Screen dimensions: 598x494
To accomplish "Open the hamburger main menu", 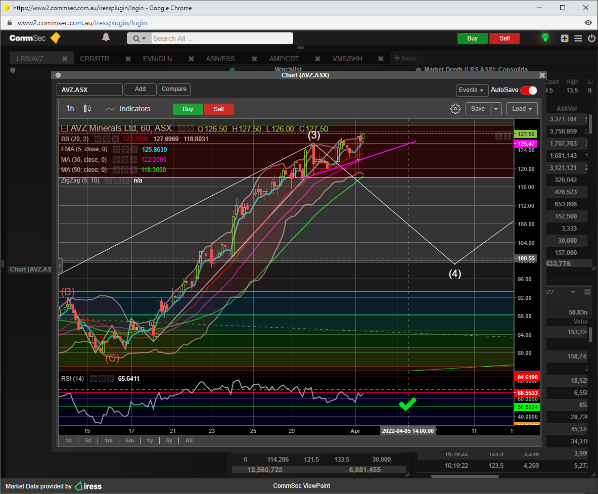I will click(x=578, y=38).
